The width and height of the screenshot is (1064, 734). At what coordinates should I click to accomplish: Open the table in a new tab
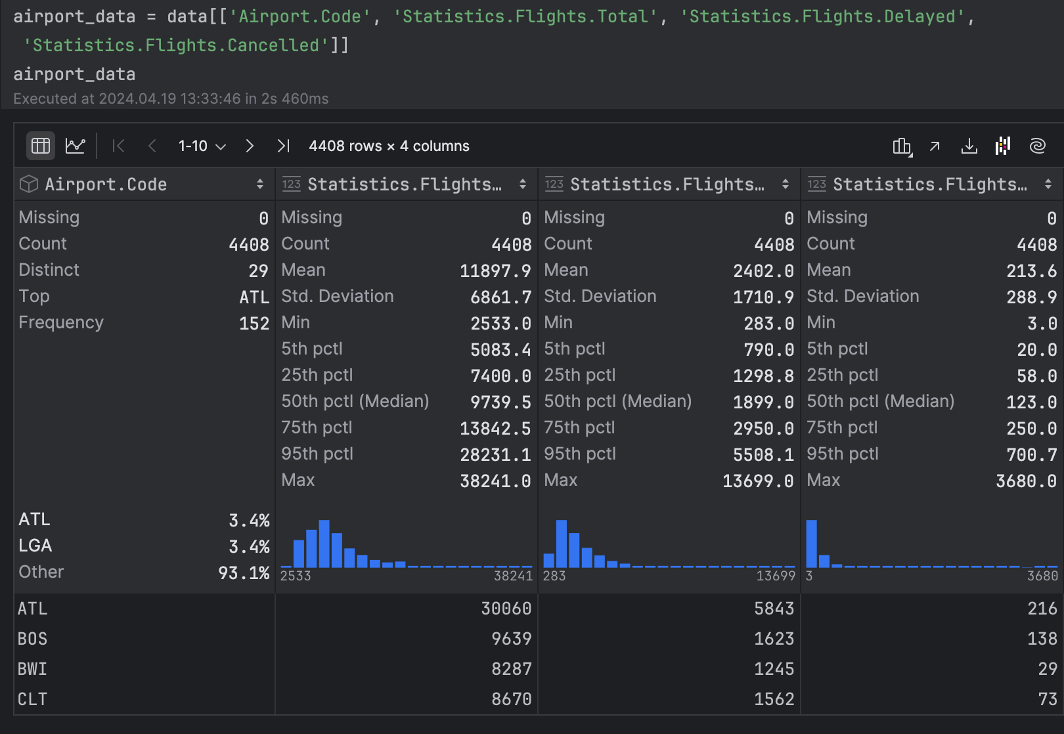click(935, 146)
